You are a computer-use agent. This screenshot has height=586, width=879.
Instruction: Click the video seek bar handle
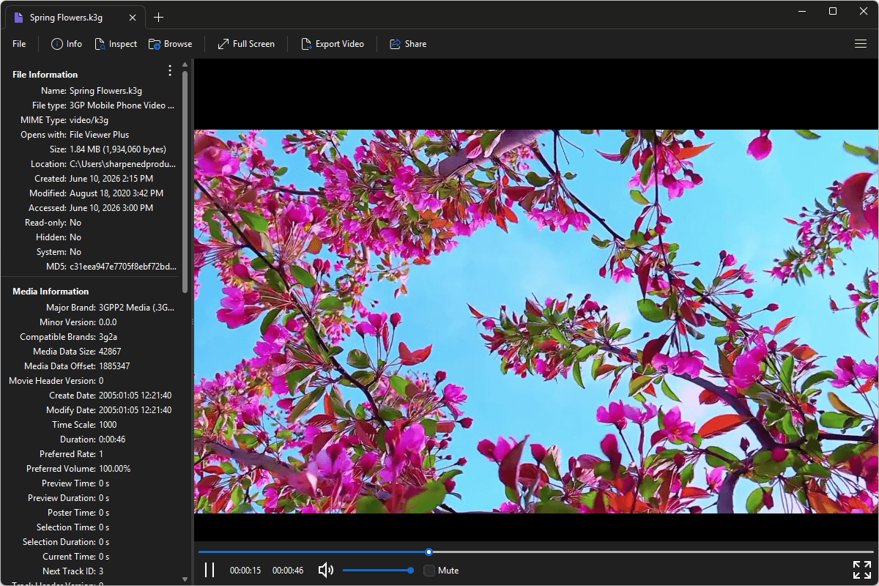(x=429, y=552)
